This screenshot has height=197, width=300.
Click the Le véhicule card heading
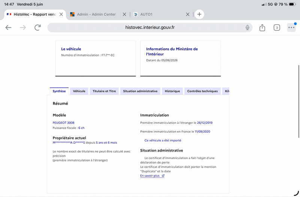coord(71,49)
